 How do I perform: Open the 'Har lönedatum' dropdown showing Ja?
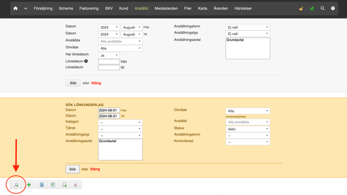(x=109, y=55)
